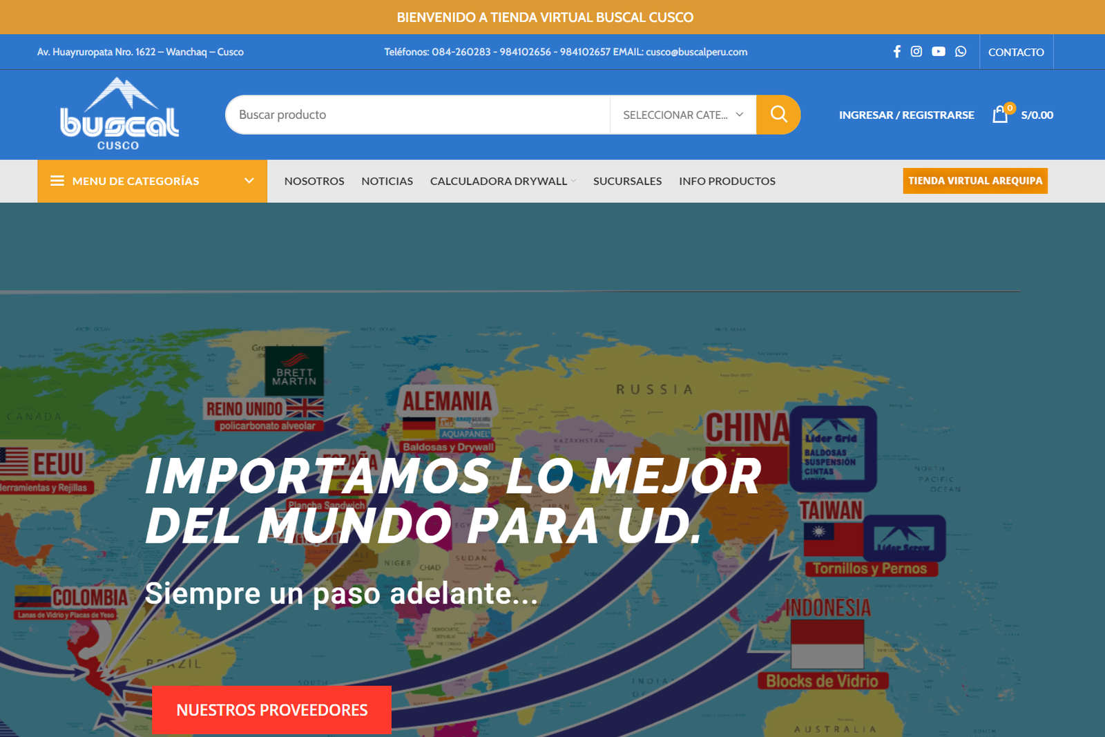1105x737 pixels.
Task: Expand Menu de Categorías chevron
Action: click(249, 181)
